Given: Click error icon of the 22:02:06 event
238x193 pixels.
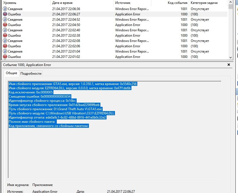Looking at the screenshot, I should (x=5, y=46).
